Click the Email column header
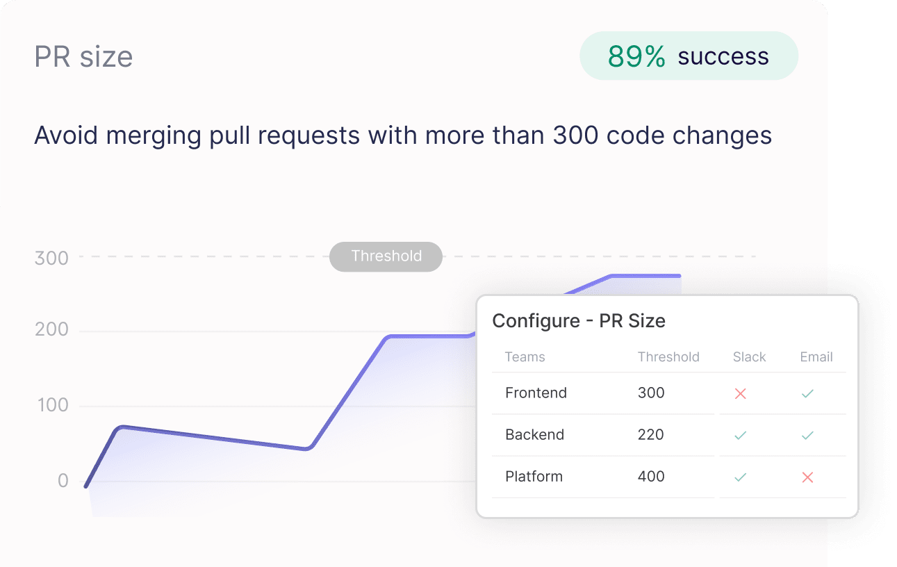Image resolution: width=897 pixels, height=567 pixels. 816,357
